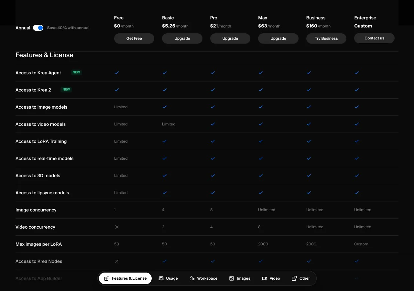This screenshot has height=291, width=414.
Task: Click 'Limited' in Basic video models cell
Action: [169, 124]
